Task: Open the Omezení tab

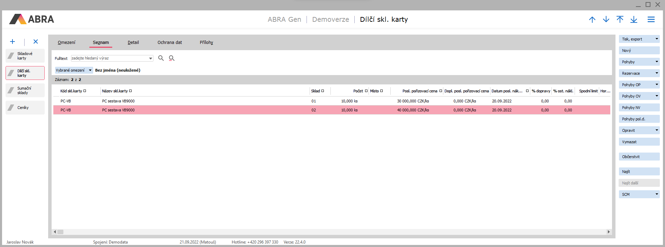Action: 66,43
